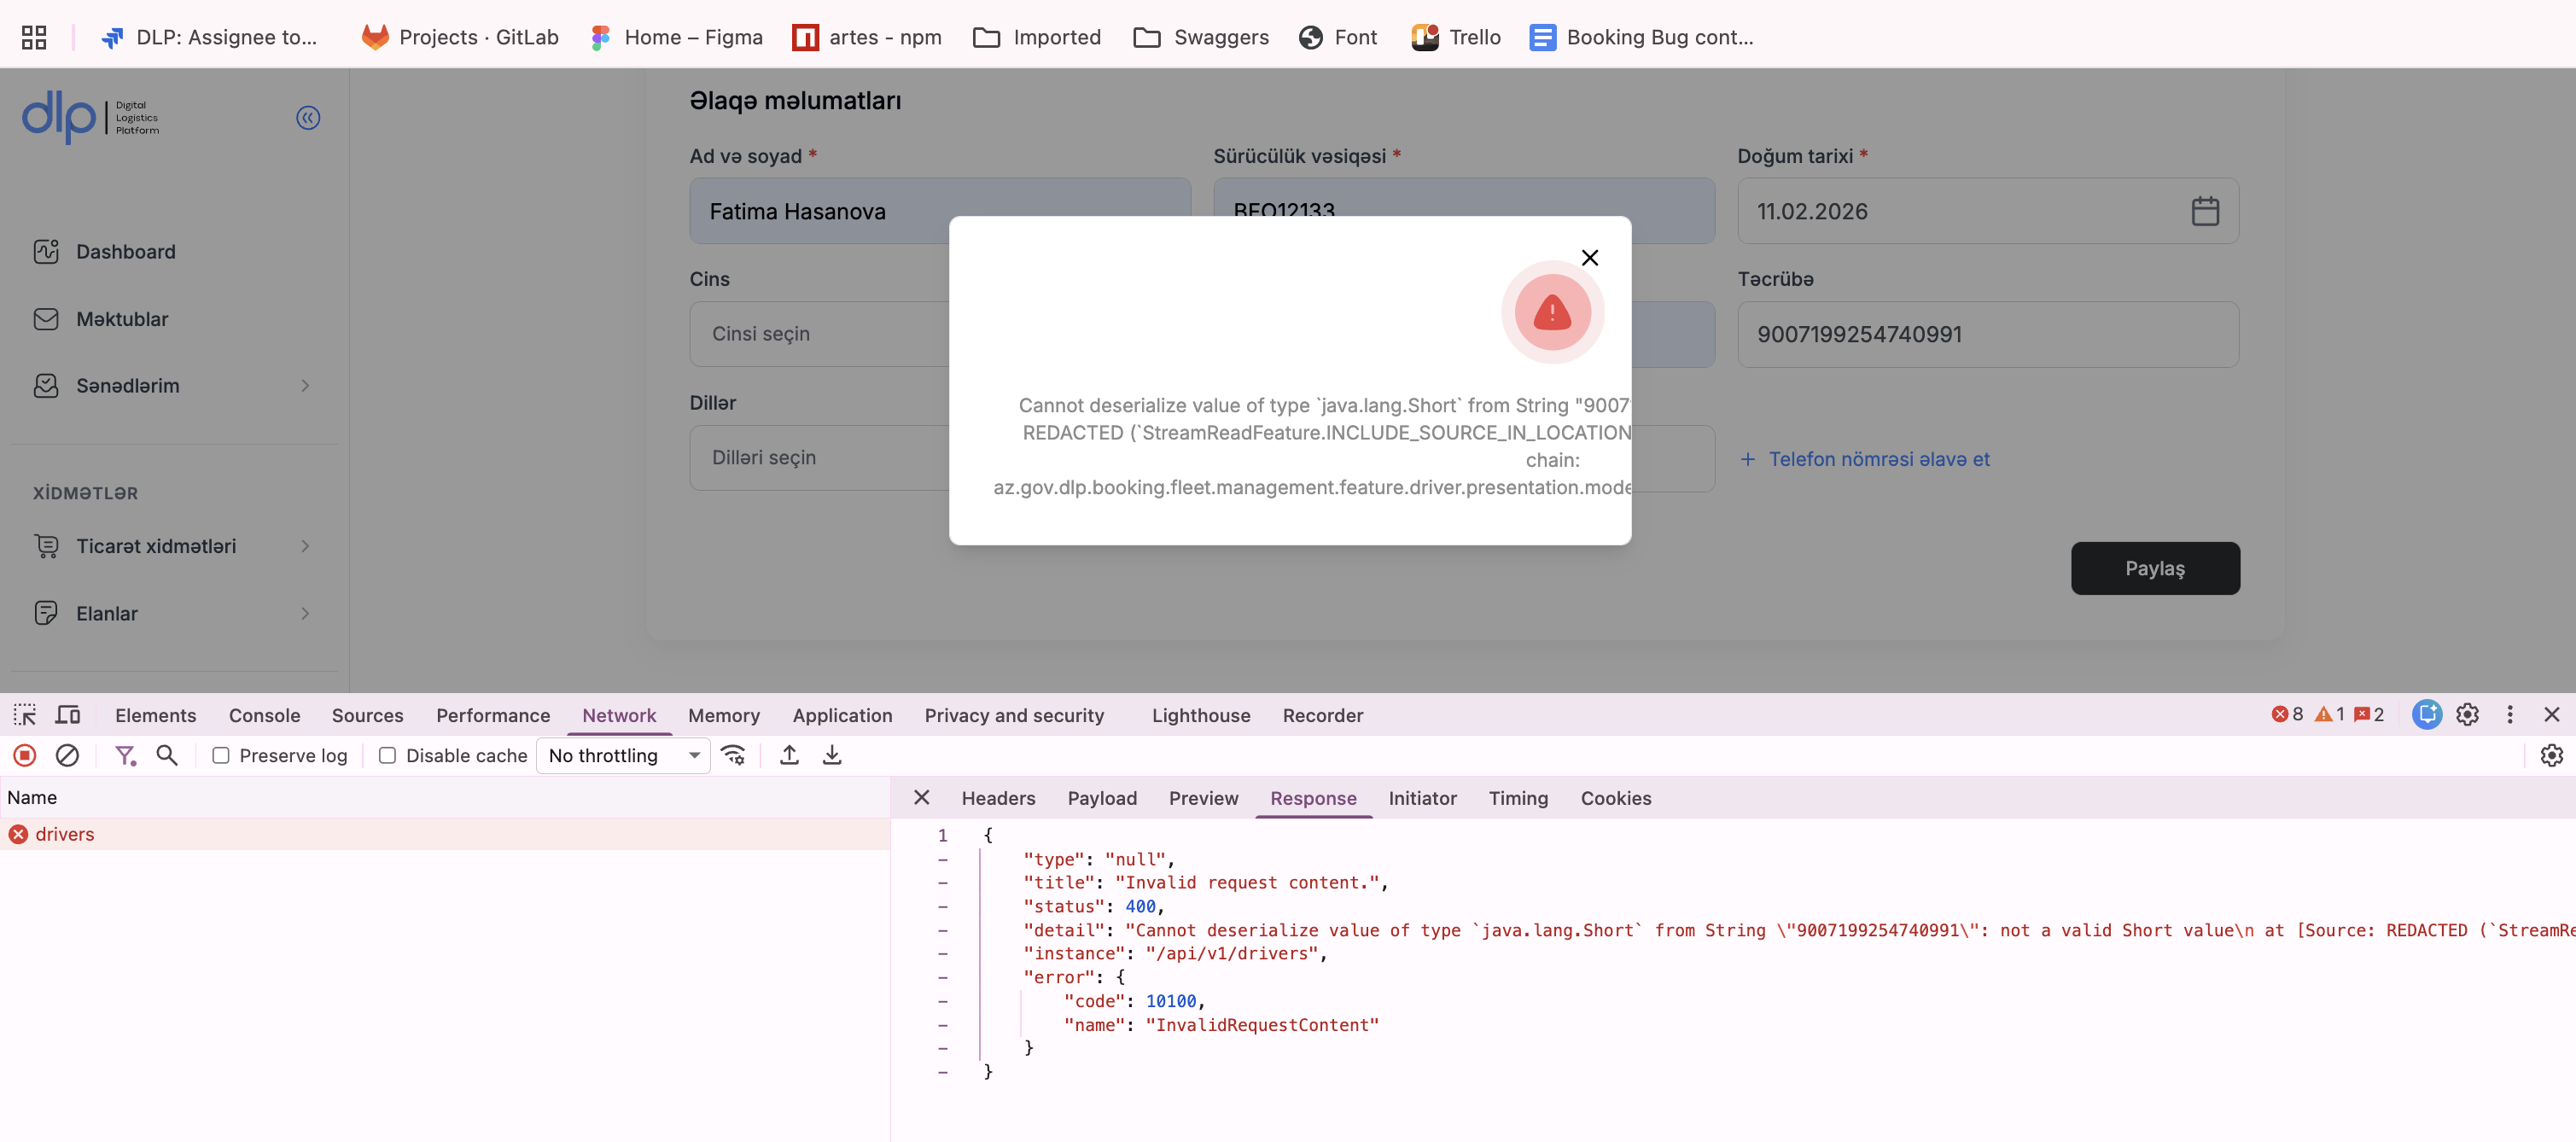Screen dimensions: 2576x1142
Task: Click the blue DevTools AI assistance icon
Action: tap(2426, 715)
